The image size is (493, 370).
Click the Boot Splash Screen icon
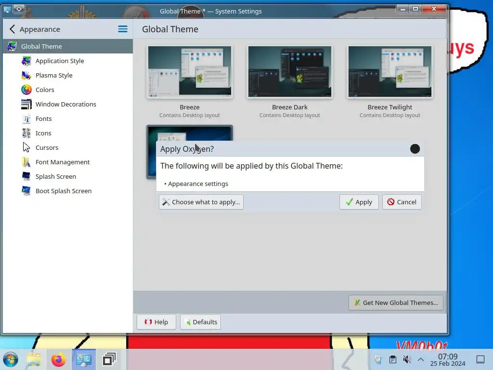pos(26,191)
